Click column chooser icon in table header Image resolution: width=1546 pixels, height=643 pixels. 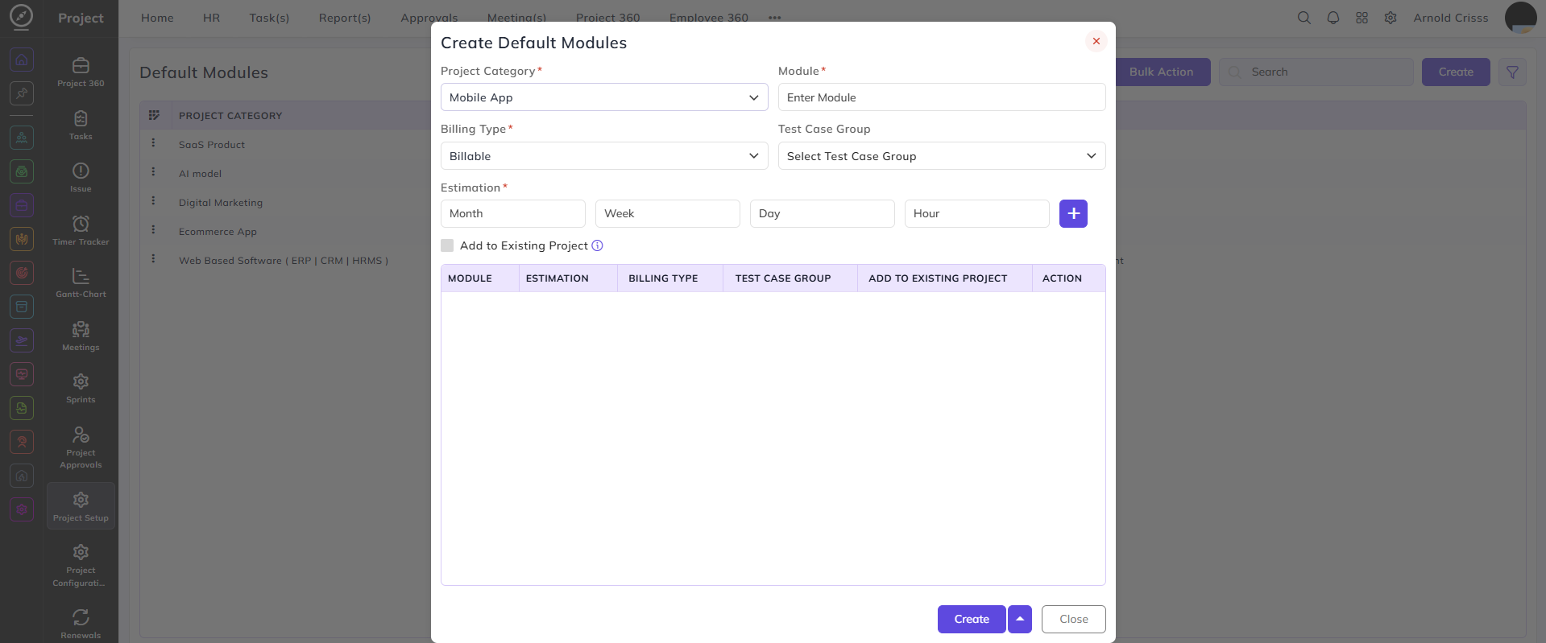154,115
